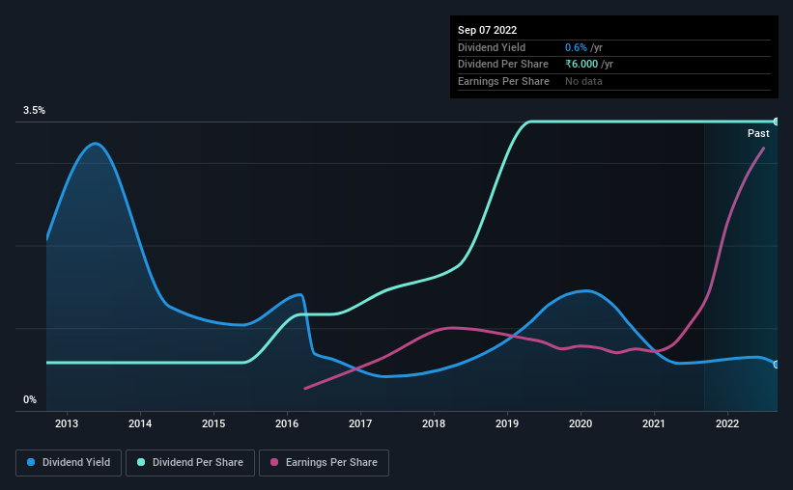Toggle the Earnings Per Share legend button
This screenshot has height=490, width=793.
(x=324, y=463)
